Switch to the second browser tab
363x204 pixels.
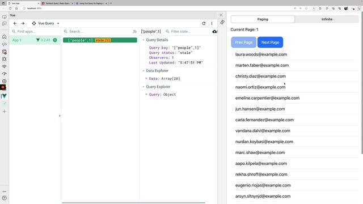pyautogui.click(x=58, y=3)
